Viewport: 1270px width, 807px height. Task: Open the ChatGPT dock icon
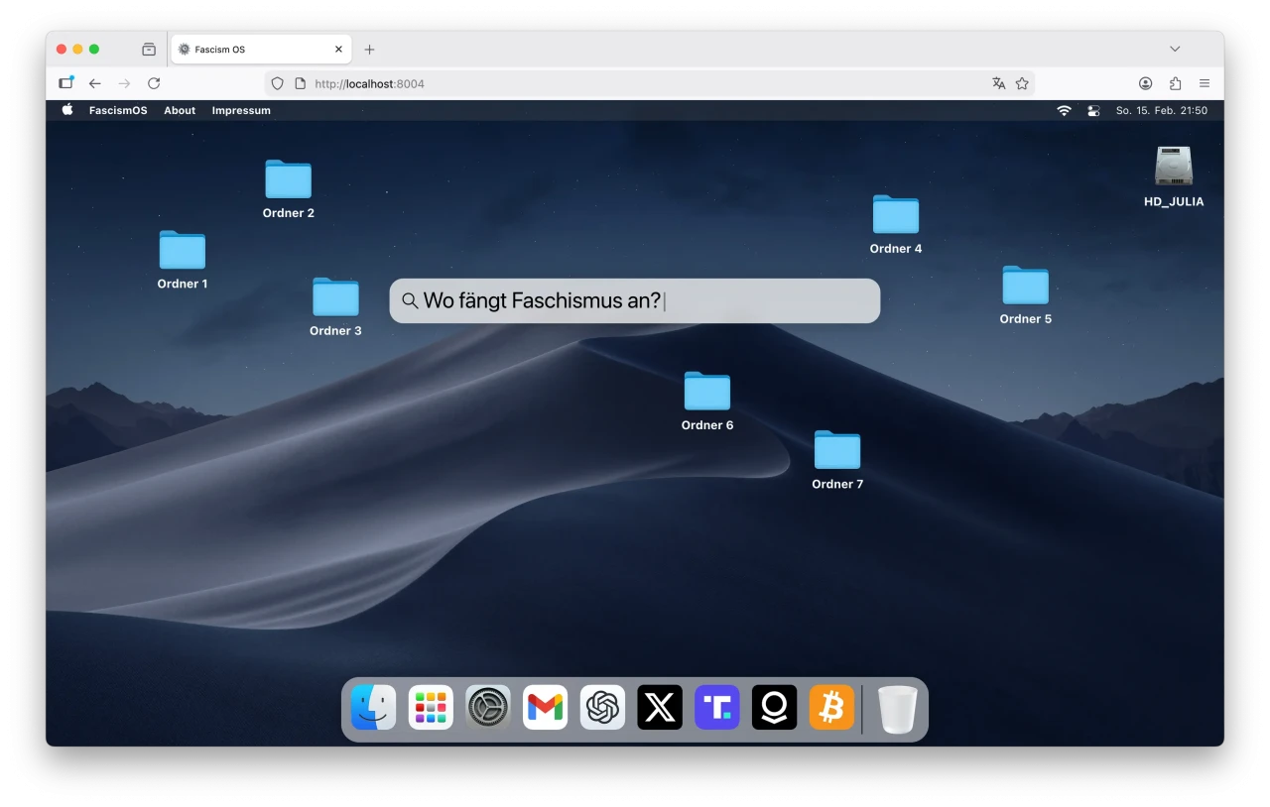pyautogui.click(x=602, y=708)
